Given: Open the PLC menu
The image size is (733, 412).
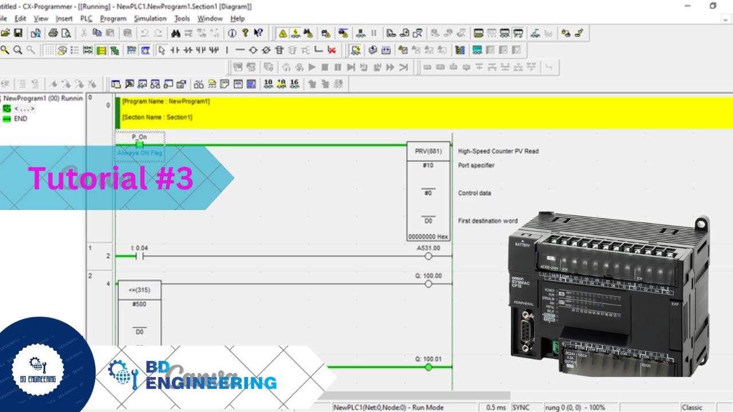Looking at the screenshot, I should coord(86,18).
